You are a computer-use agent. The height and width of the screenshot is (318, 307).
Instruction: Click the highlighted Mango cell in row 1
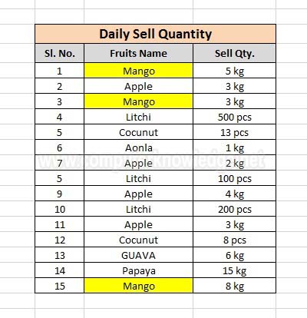pyautogui.click(x=138, y=71)
